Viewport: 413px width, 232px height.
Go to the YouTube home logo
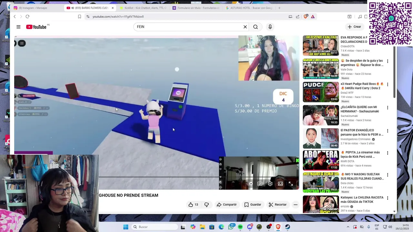click(36, 27)
